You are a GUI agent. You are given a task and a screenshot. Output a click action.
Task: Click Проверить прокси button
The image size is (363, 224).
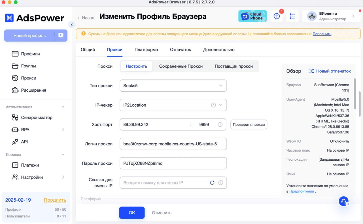tap(249, 124)
